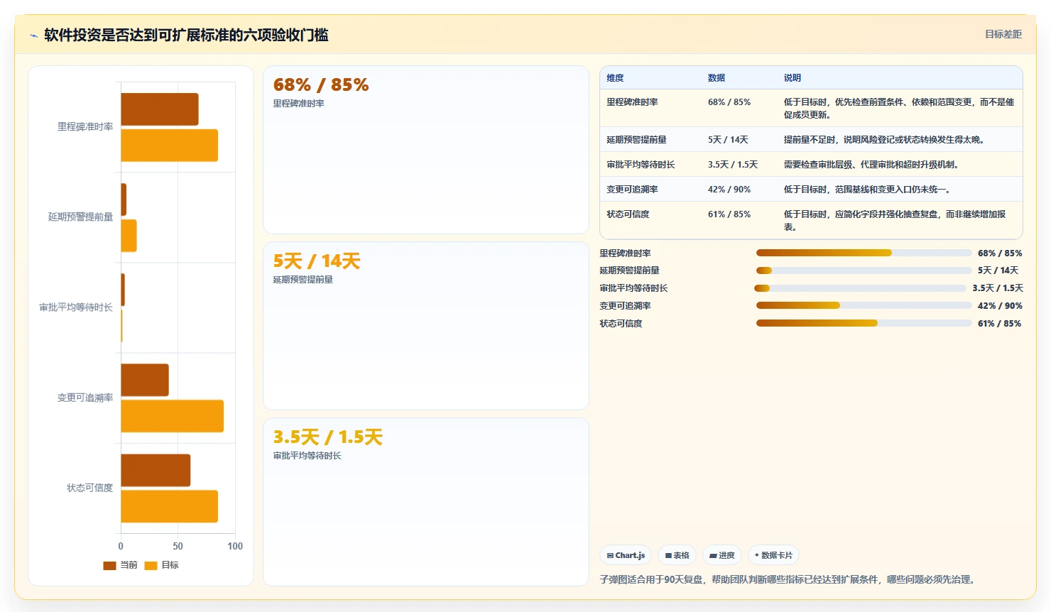The width and height of the screenshot is (1051, 612).
Task: Select the 进度 tag chip
Action: 722,555
